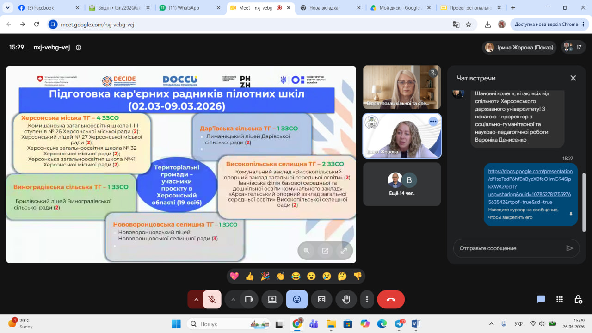The height and width of the screenshot is (333, 592).
Task: Translate this page with translate icon
Action: [x=456, y=25]
